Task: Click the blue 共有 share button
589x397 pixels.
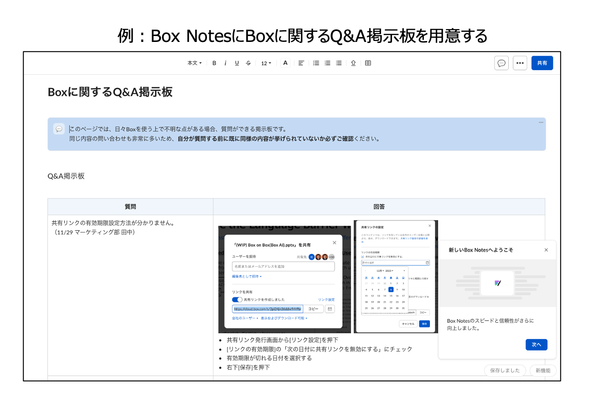Action: pos(542,63)
